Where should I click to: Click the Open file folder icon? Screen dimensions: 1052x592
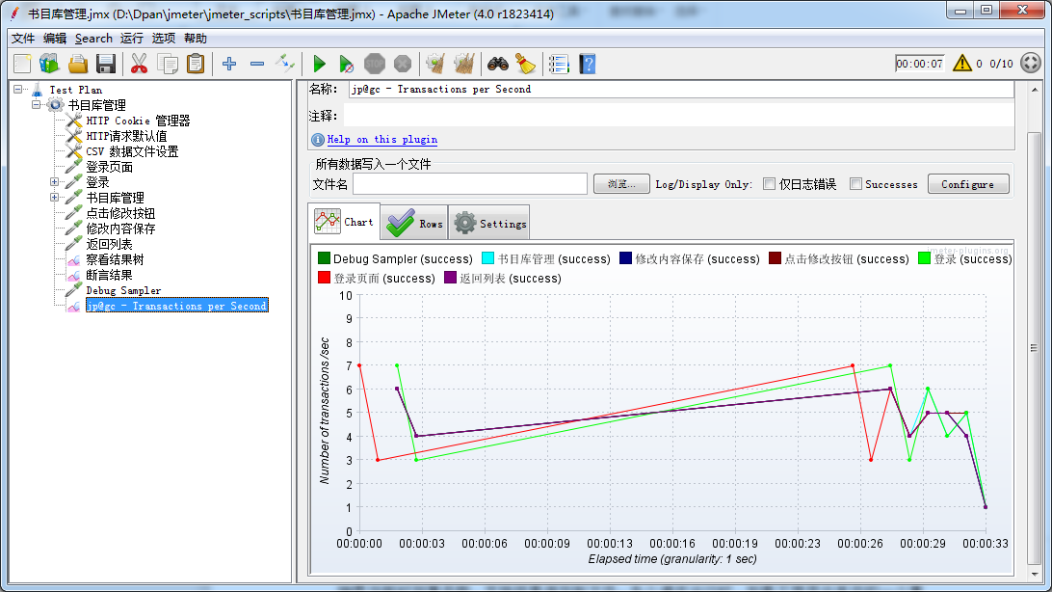point(78,64)
